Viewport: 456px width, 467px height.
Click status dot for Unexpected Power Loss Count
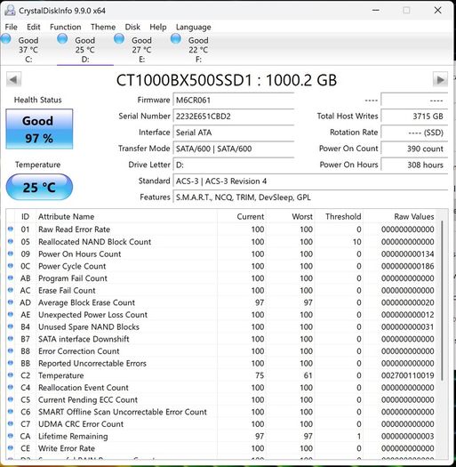click(x=11, y=314)
